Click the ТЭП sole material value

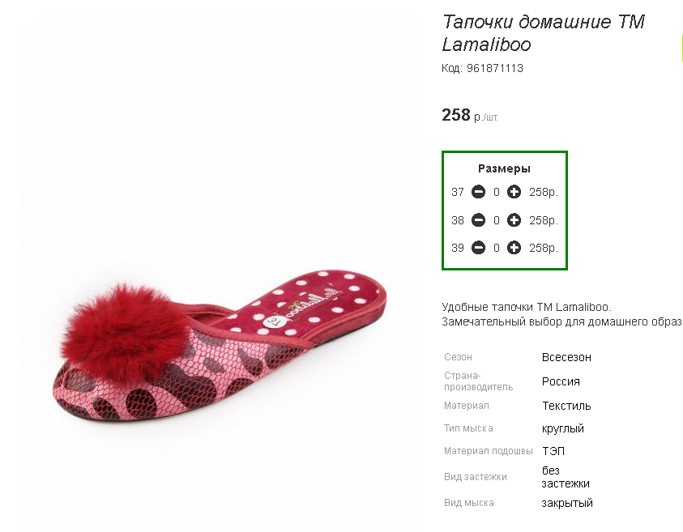553,451
